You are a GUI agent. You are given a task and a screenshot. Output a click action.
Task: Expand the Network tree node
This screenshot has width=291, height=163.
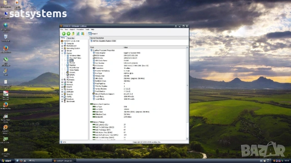click(x=62, y=85)
